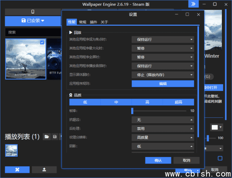Click 确认 in the settings dialog
Image resolution: width=232 pixels, height=178 pixels.
(158, 160)
